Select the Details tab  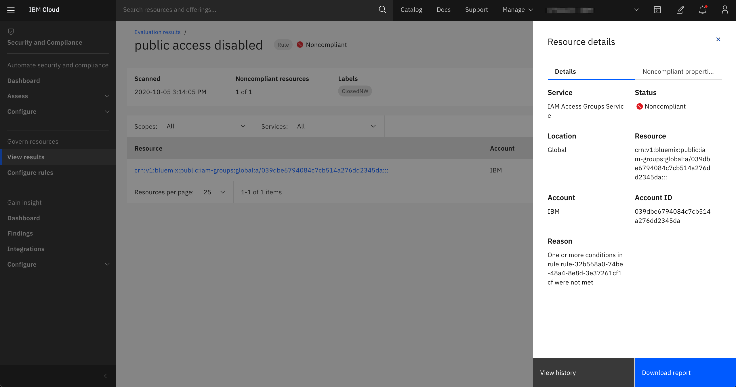click(x=565, y=72)
